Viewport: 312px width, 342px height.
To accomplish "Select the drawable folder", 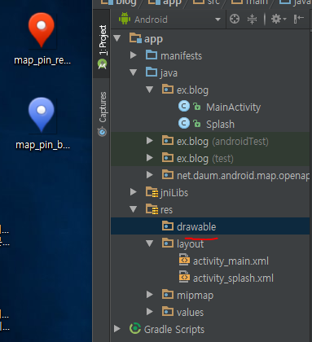I will (x=210, y=226).
